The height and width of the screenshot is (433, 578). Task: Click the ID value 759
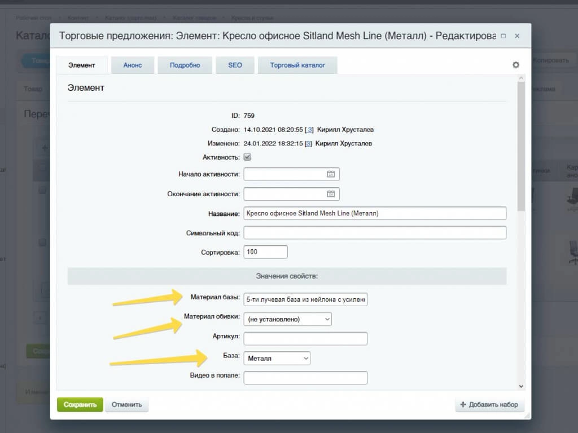pyautogui.click(x=249, y=116)
